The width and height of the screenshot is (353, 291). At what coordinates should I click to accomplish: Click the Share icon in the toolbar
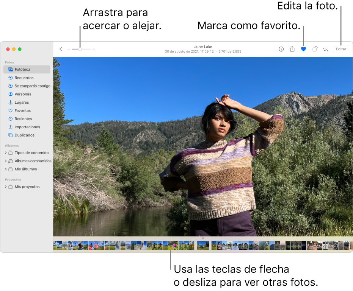click(292, 49)
